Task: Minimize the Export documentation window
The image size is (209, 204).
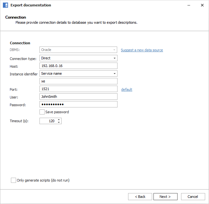Action: (x=187, y=5)
